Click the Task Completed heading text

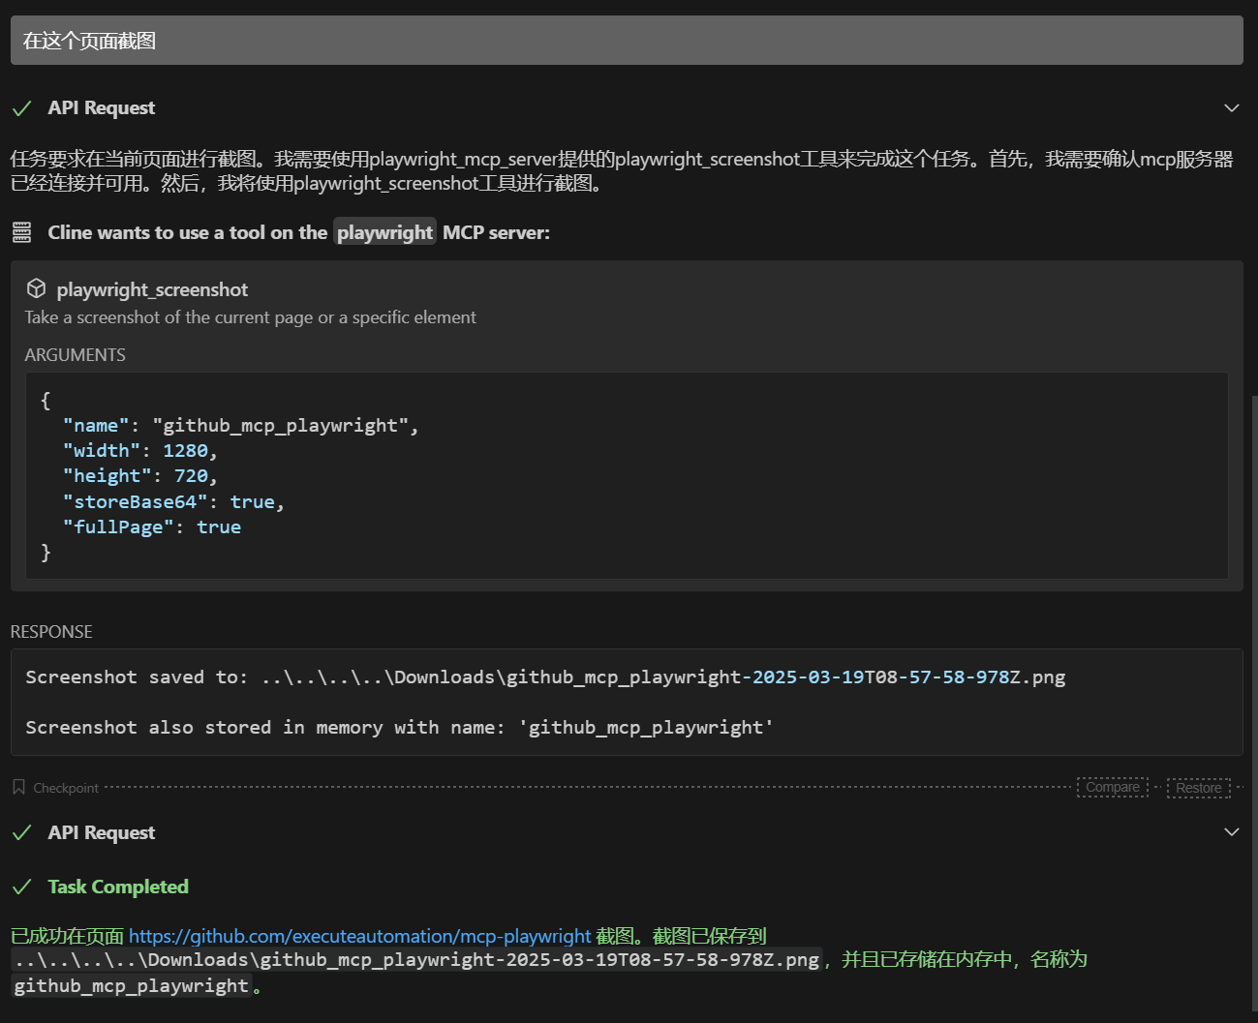click(x=118, y=887)
